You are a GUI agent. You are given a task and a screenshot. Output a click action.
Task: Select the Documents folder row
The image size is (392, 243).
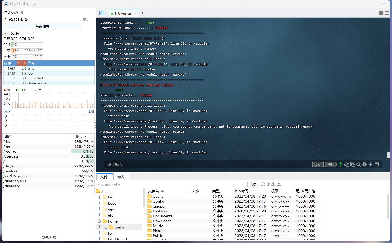(x=234, y=216)
